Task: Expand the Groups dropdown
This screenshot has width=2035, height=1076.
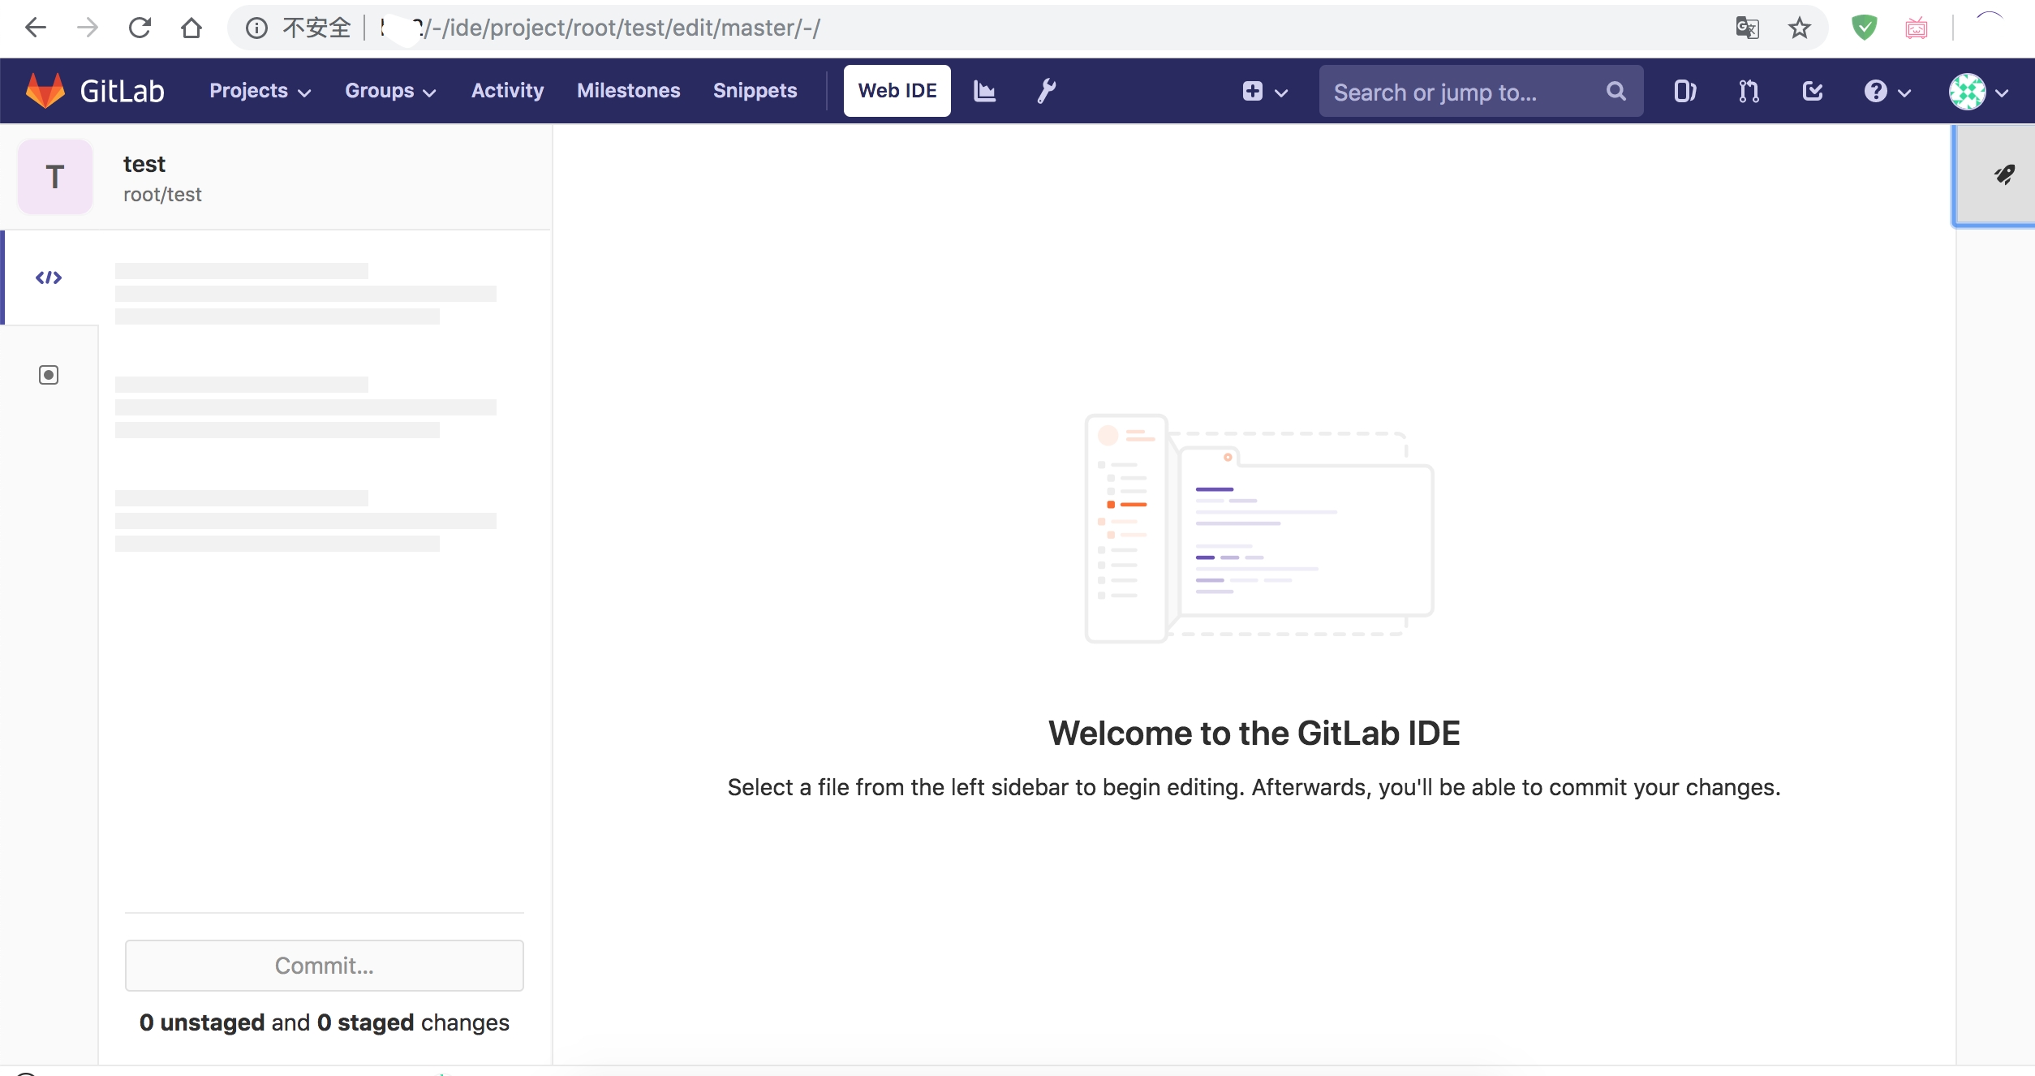Action: pyautogui.click(x=389, y=90)
